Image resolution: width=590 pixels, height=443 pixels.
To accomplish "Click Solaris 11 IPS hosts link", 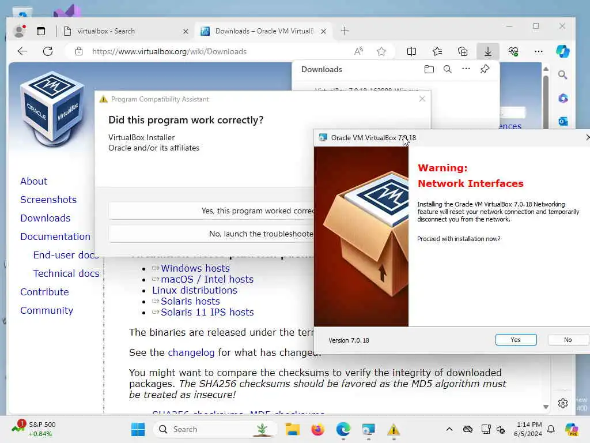I will point(207,312).
